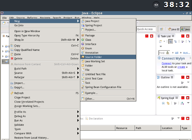Expand Compare With submenu
This screenshot has width=192, height=140.
pyautogui.click(x=45, y=133)
